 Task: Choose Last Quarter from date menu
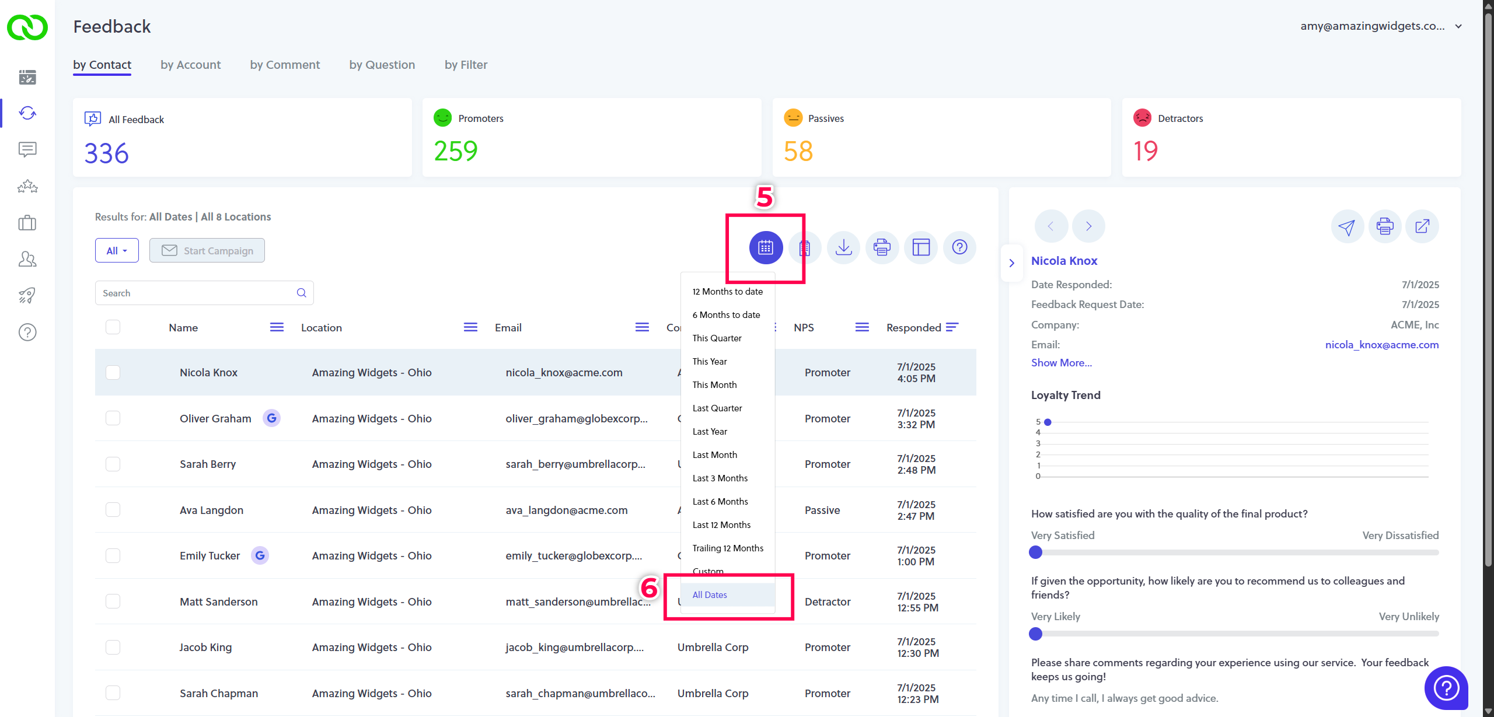[717, 408]
